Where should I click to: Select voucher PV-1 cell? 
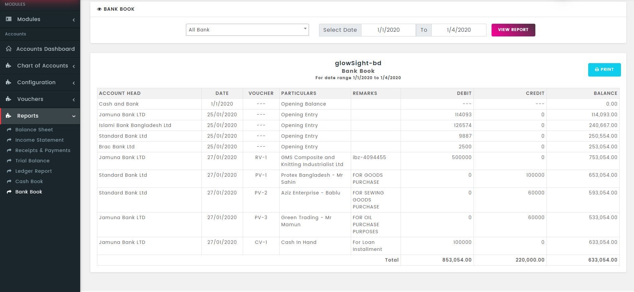[x=261, y=178]
